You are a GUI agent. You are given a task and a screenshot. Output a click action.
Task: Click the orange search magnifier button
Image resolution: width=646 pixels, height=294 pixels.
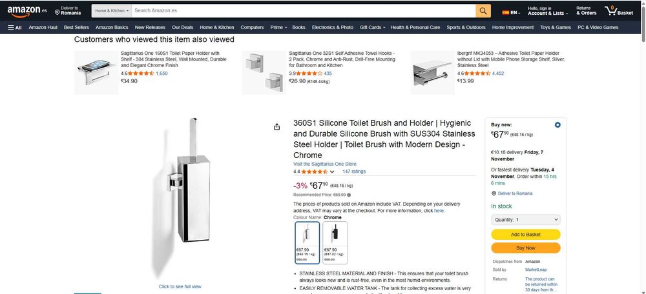click(x=484, y=11)
